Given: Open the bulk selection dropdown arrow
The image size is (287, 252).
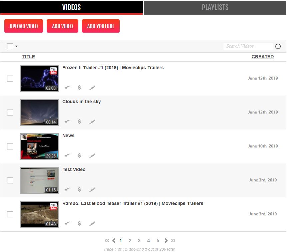Looking at the screenshot, I should (16, 46).
